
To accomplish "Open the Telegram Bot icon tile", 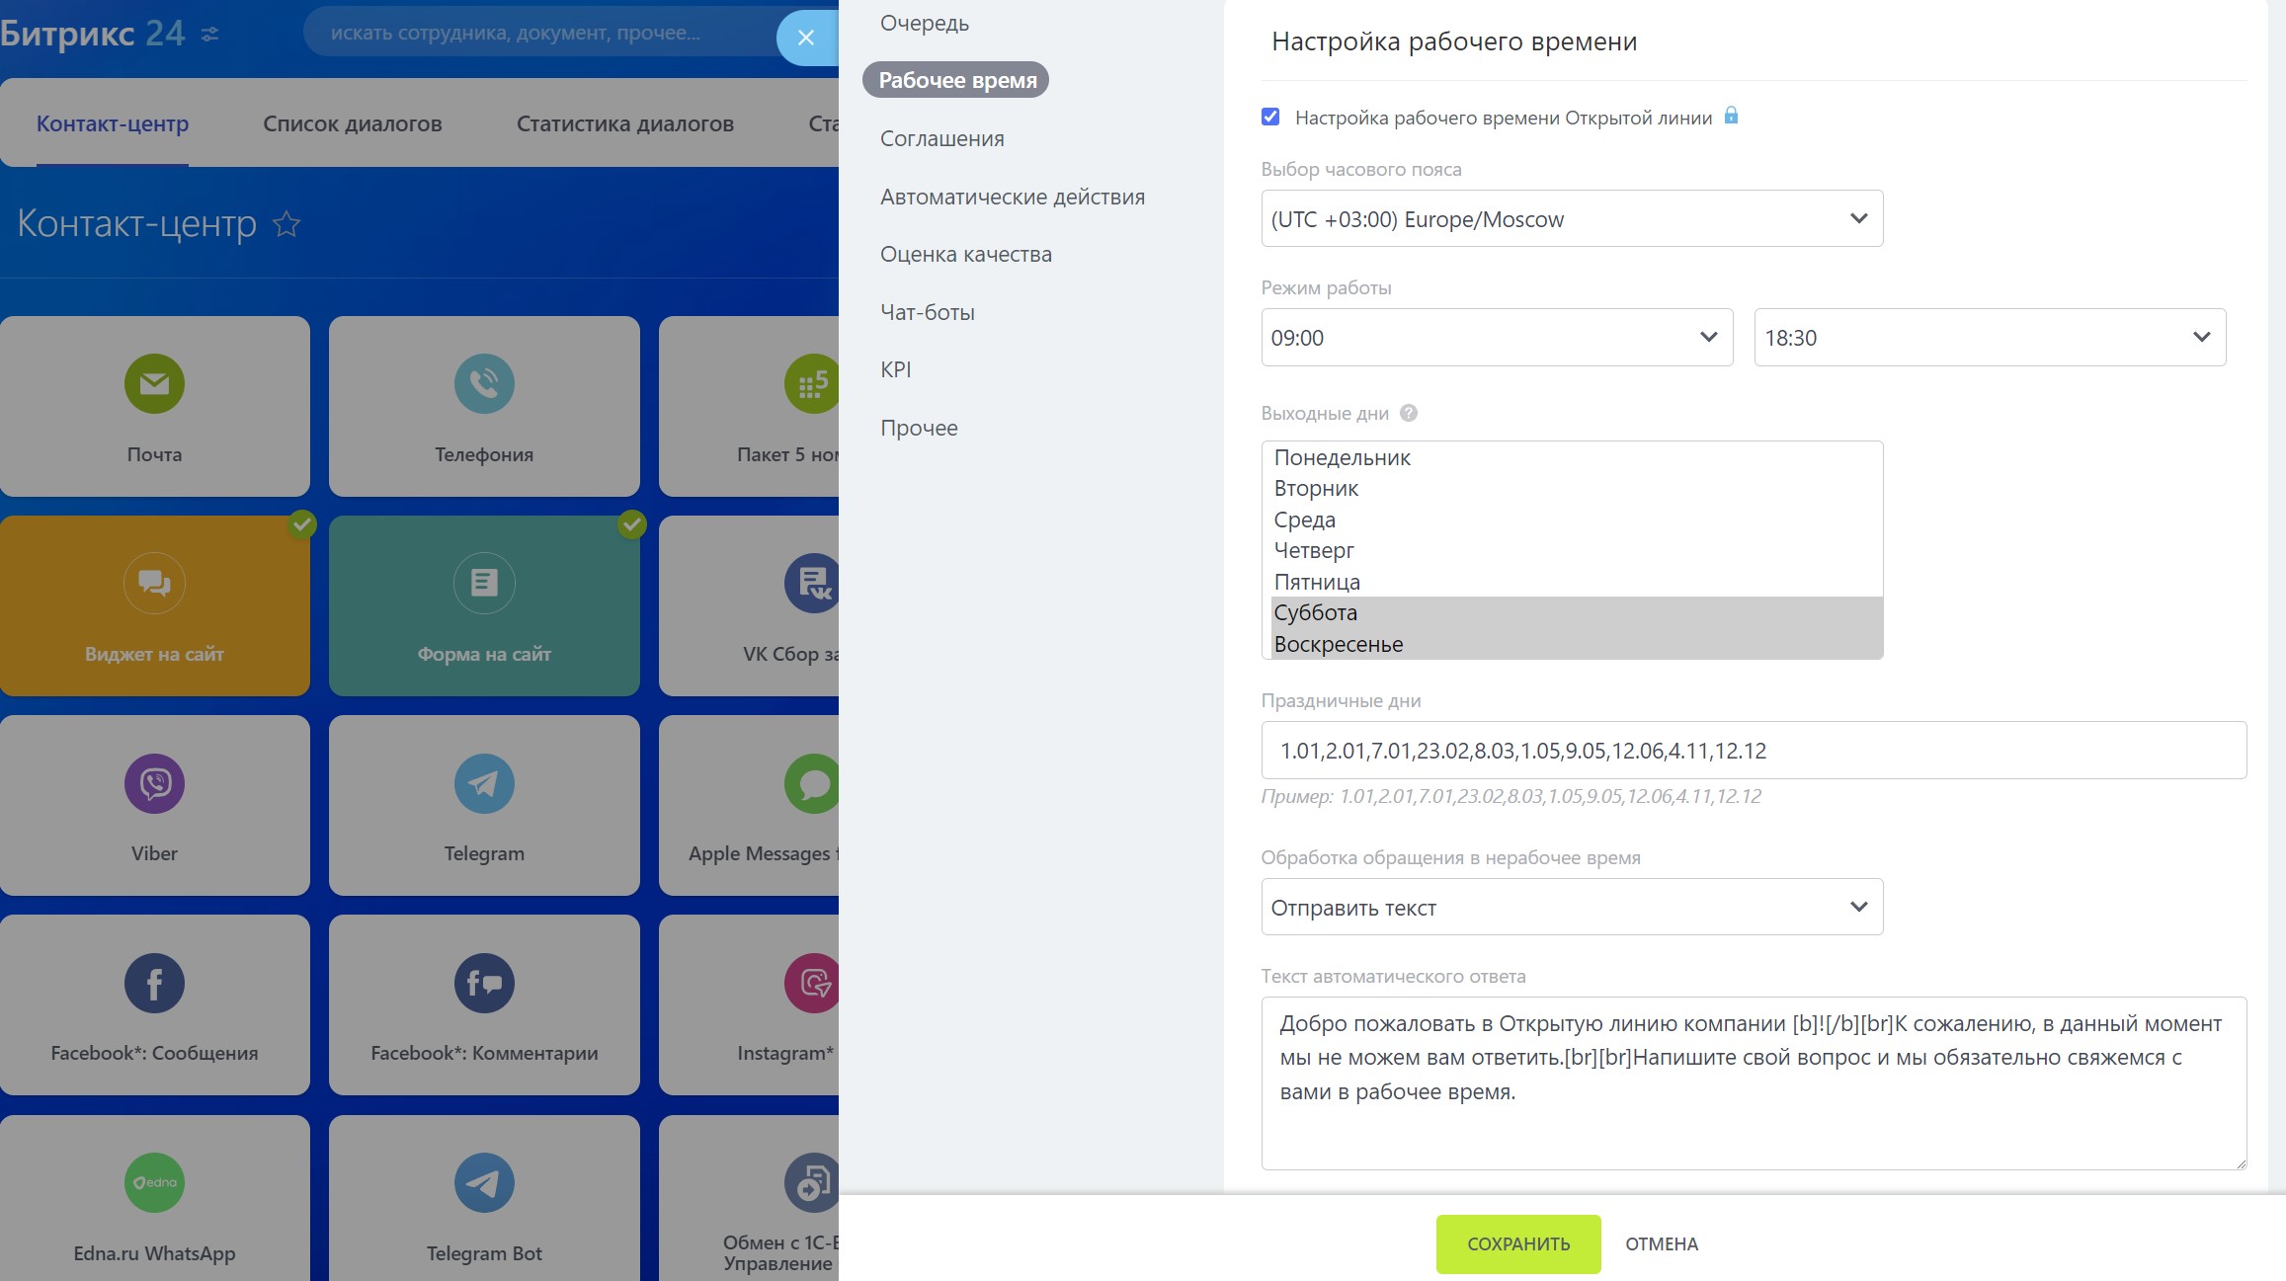I will click(484, 1182).
